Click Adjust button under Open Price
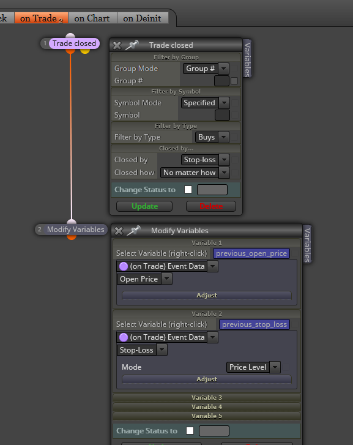The height and width of the screenshot is (445, 353). tap(207, 295)
